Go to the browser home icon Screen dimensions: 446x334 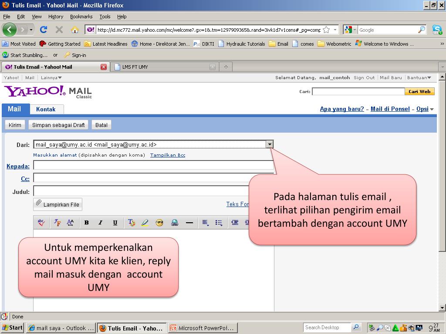pyautogui.click(x=75, y=30)
